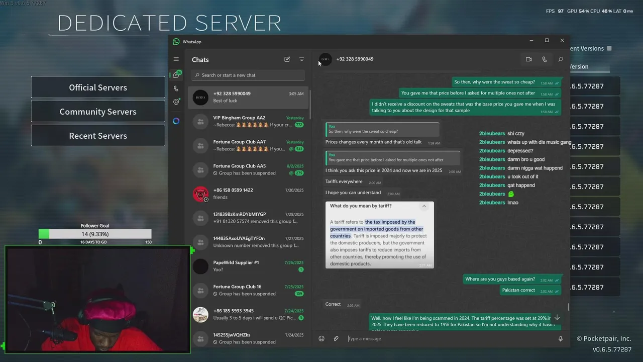Viewport: 643px width, 362px height.
Task: Click the 772 unread badge on VIP Bingham Group
Action: [x=299, y=125]
